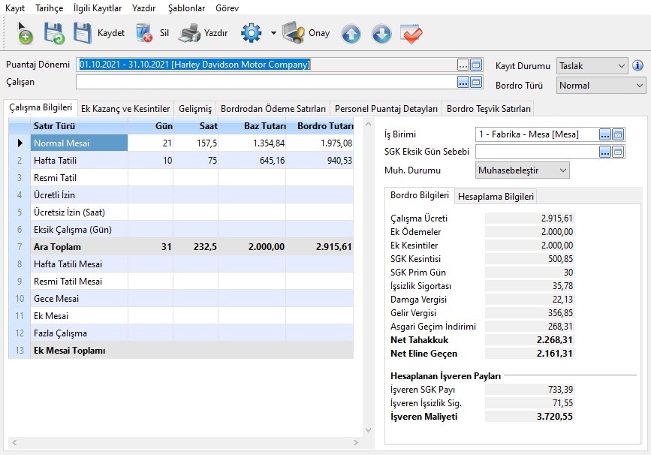651x455 pixels.
Task: Click the blue info icon beside Kayıt Durumu
Action: point(637,66)
